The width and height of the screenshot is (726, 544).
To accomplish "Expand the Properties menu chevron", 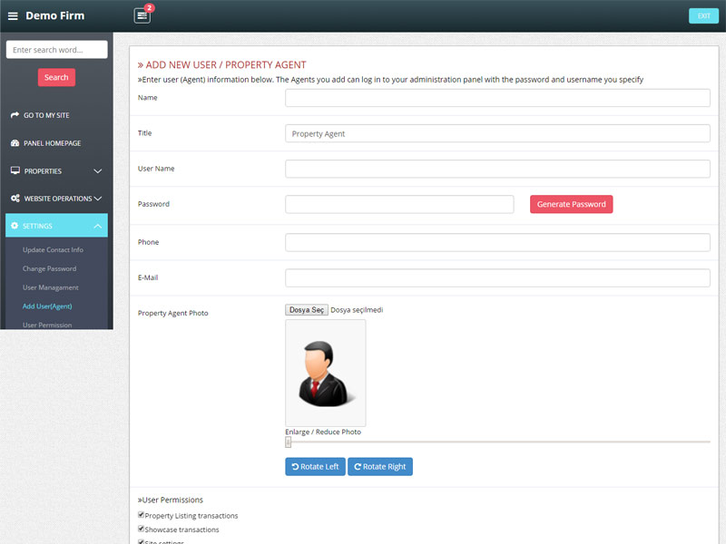I will pos(97,170).
